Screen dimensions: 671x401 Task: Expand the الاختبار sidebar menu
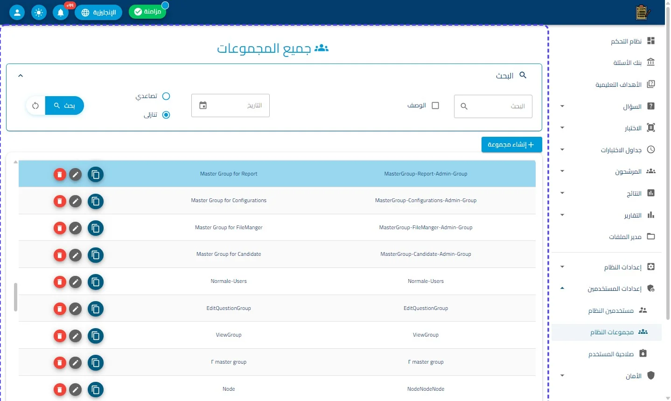pos(562,128)
